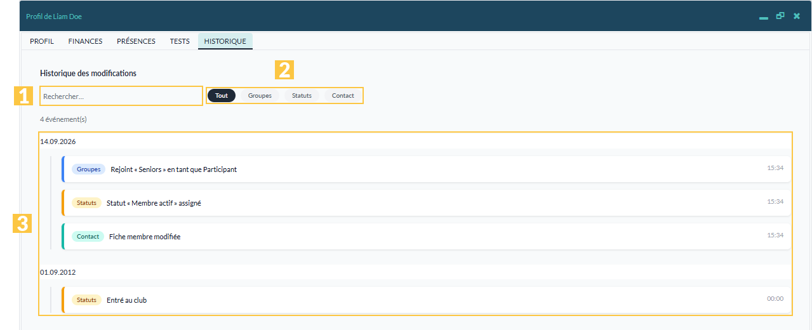812x330 pixels.
Task: Click the Statuts tag on Entré au club
Action: point(86,300)
